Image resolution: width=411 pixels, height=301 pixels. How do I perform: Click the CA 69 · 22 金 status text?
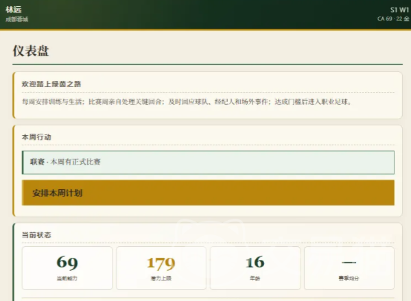393,19
